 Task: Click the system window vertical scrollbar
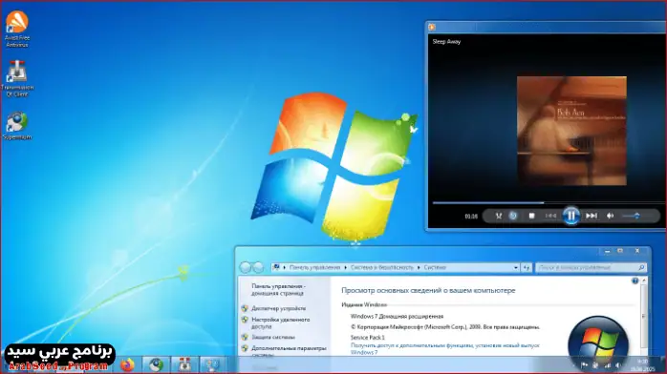point(644,316)
